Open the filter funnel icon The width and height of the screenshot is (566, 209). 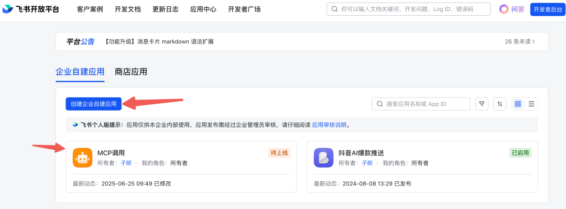click(482, 104)
